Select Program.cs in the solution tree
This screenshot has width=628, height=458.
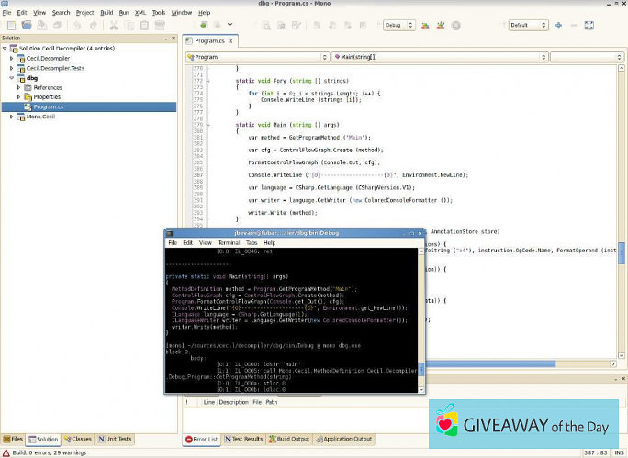point(48,106)
